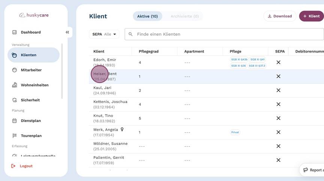Viewport: 324px width, 181px height.
Task: Open the Dashboard sidebar icon
Action: 15,32
